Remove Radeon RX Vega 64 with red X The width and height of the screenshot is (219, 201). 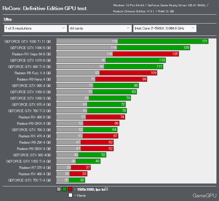53,54
